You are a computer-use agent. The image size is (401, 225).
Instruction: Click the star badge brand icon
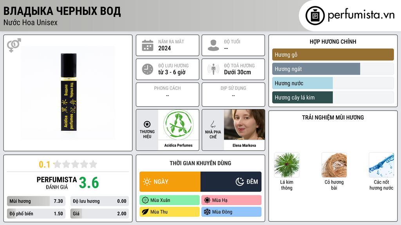click(x=147, y=124)
